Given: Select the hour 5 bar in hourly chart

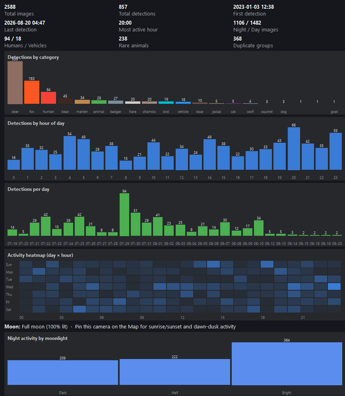Looking at the screenshot, I should click(83, 154).
